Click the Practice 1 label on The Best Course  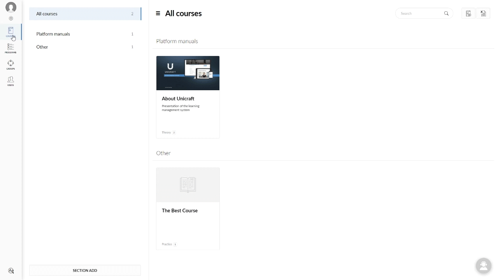(x=169, y=245)
